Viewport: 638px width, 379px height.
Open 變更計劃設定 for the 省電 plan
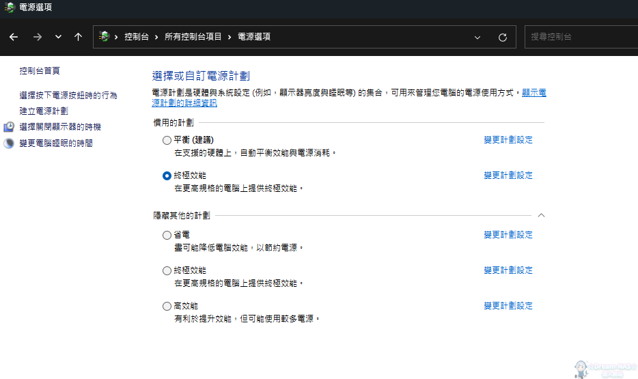click(508, 235)
